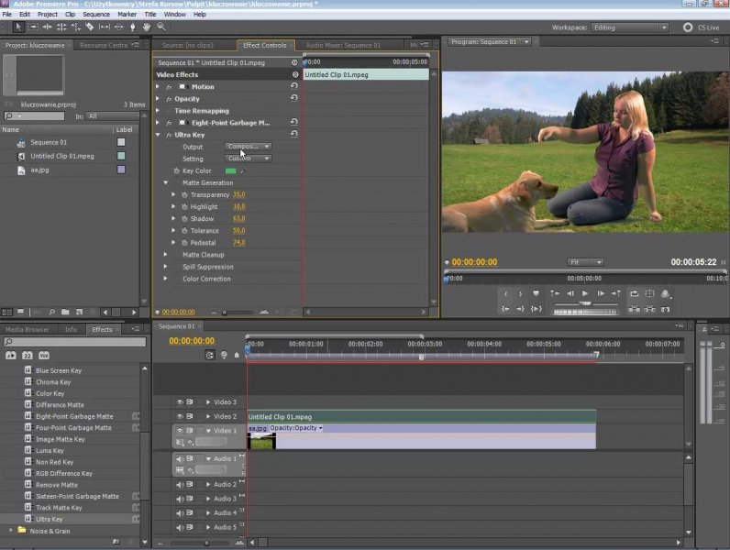This screenshot has width=730, height=550.
Task: Select the Chroma Key effect
Action: [x=54, y=382]
